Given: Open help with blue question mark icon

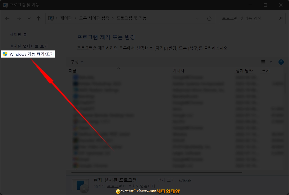Looking at the screenshot, I should pos(281,62).
